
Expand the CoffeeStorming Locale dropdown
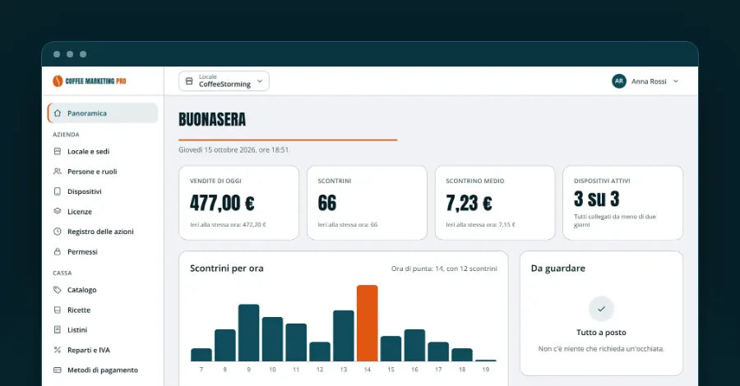point(224,81)
